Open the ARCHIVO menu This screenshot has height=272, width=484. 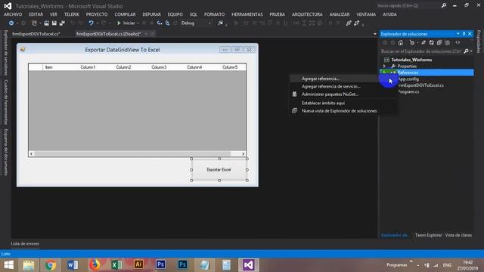(x=13, y=14)
